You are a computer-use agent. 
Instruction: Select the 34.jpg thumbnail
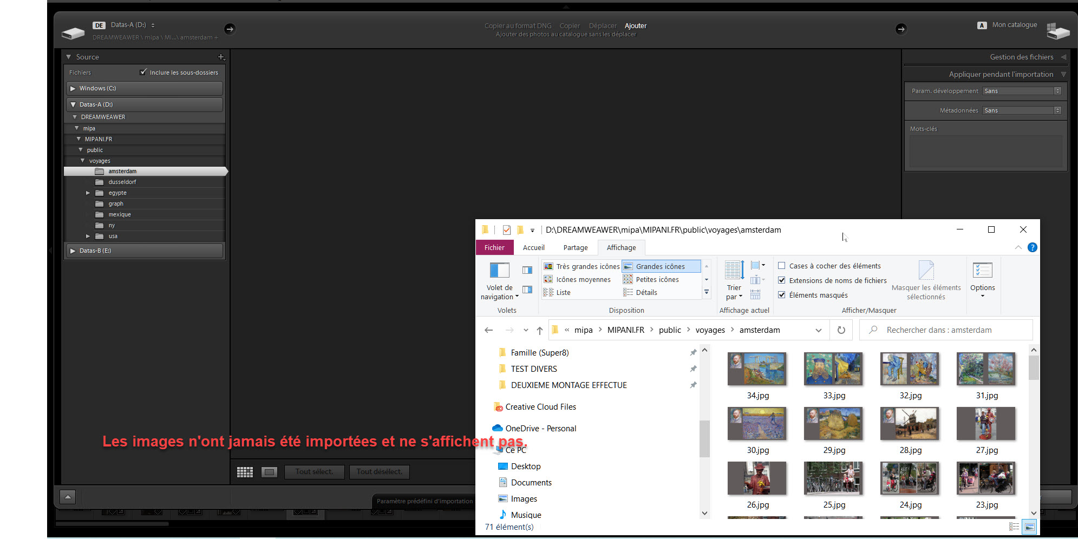click(756, 369)
